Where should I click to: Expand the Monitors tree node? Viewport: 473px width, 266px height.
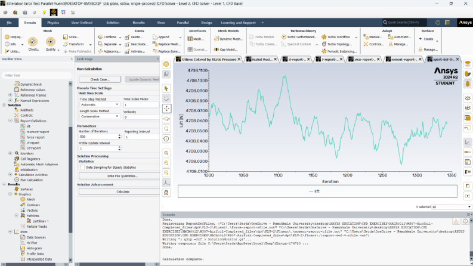coord(10,153)
